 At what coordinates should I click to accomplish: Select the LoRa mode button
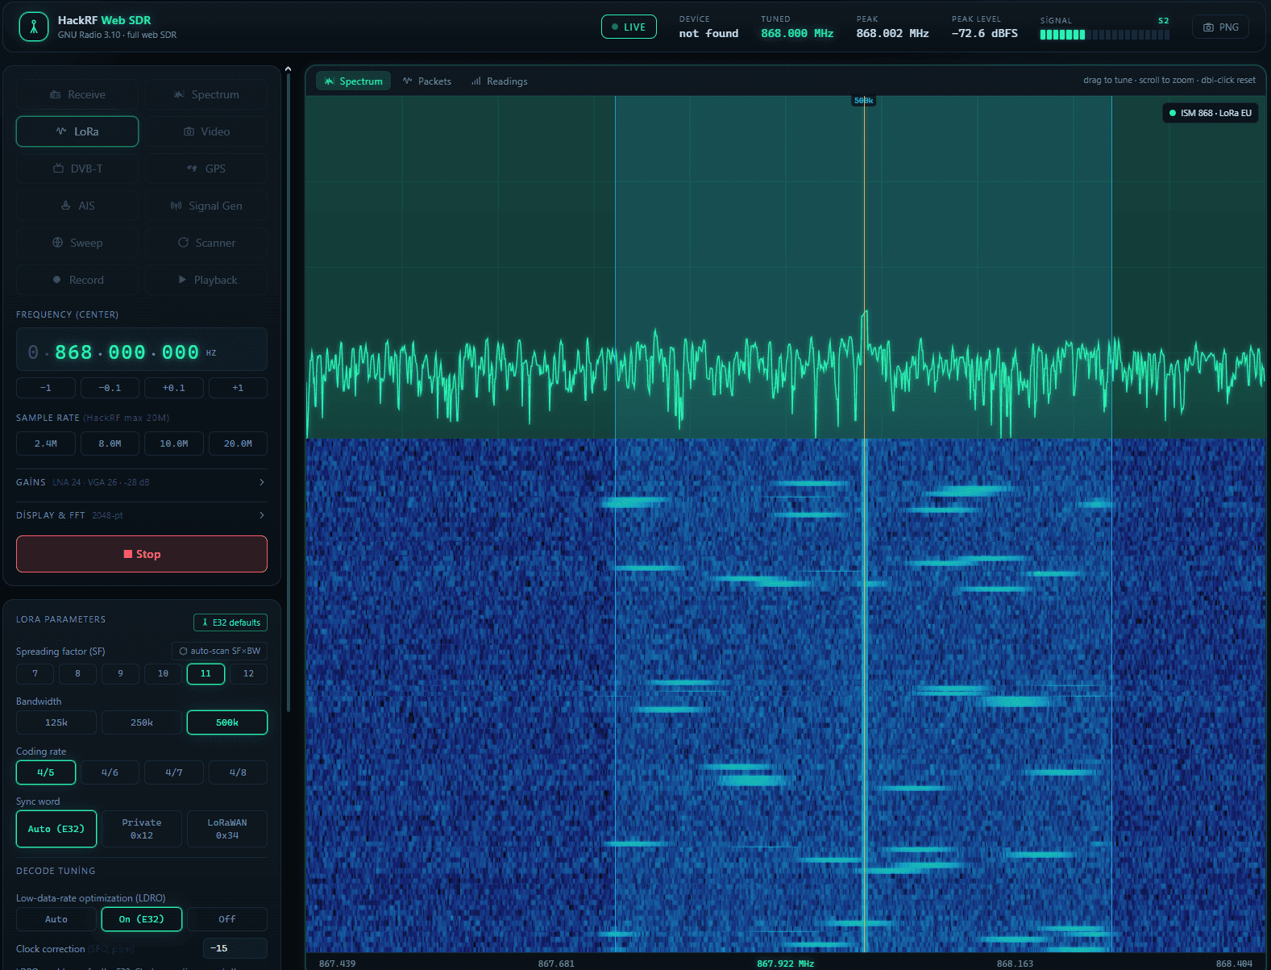77,131
